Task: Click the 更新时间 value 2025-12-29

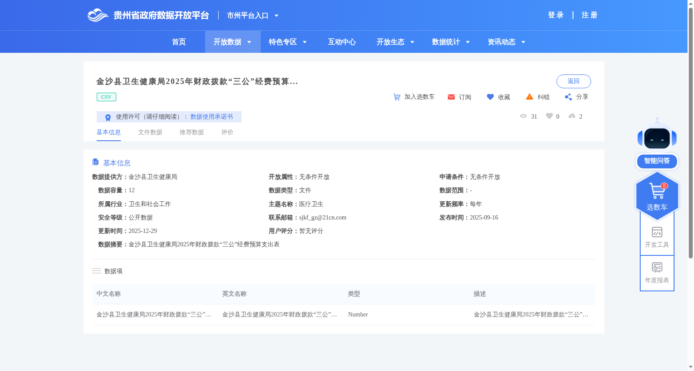Action: [x=143, y=231]
